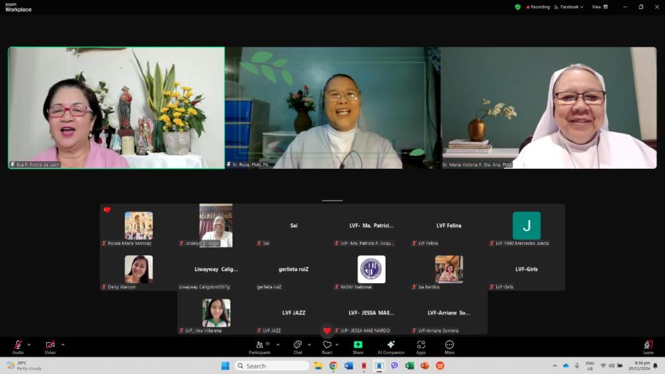Click the green Share screen button

(358, 346)
